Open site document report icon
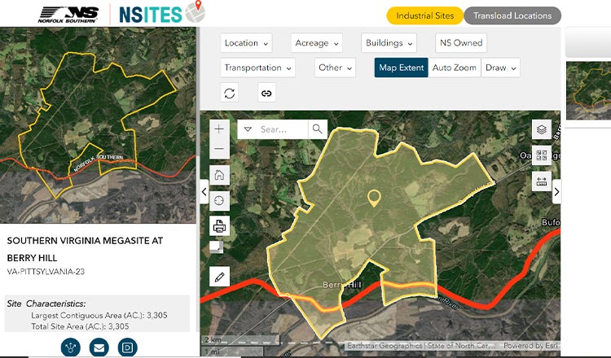This screenshot has width=611, height=358. [x=127, y=347]
